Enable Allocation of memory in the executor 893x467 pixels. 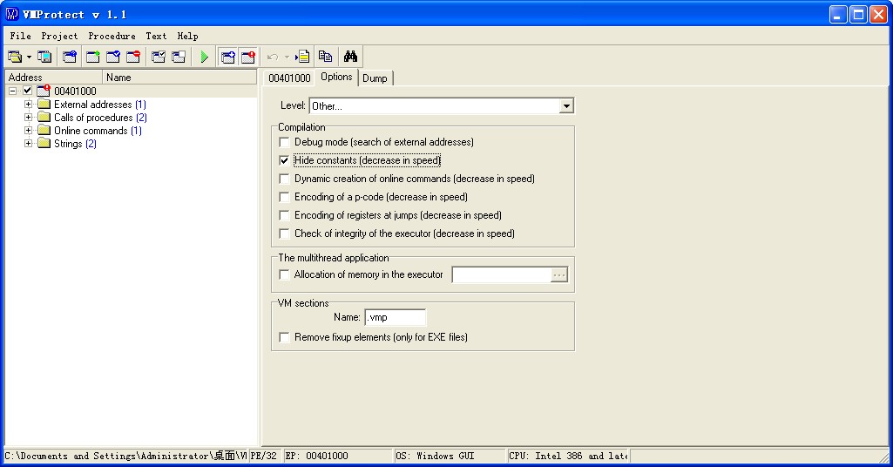tap(284, 274)
